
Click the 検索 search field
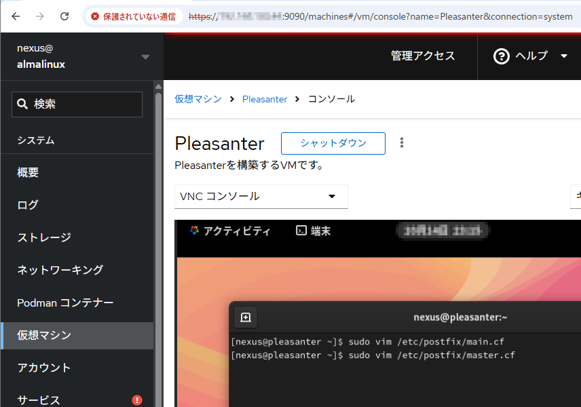[x=77, y=104]
